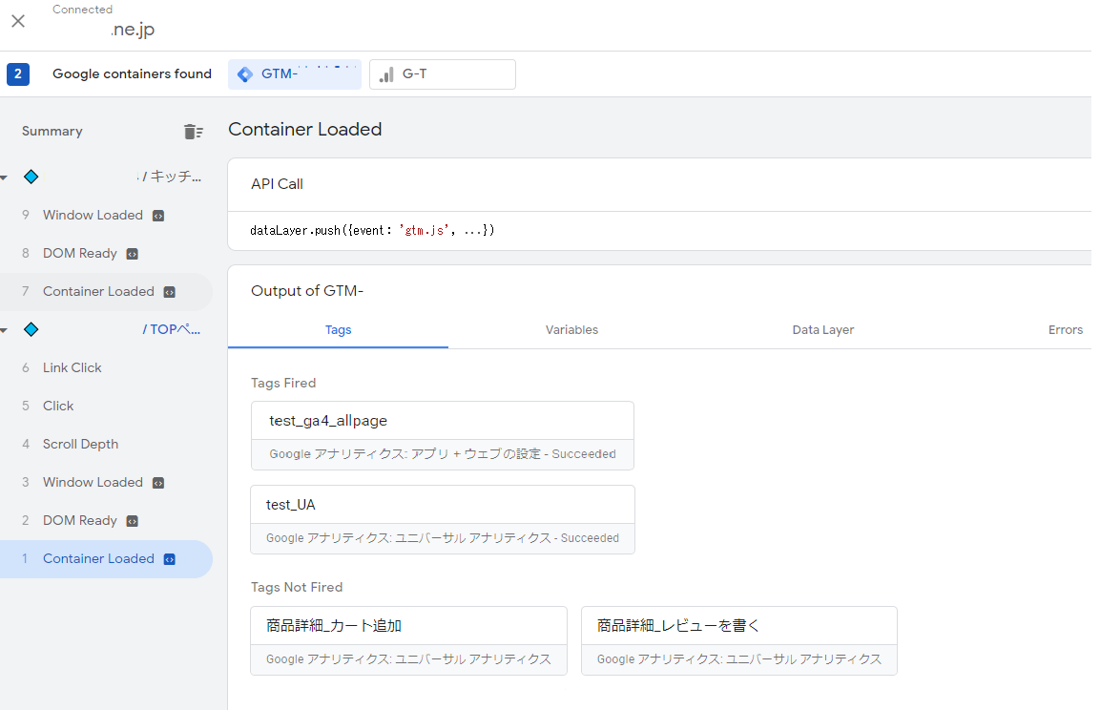Click the code icon beside event 2 DOM Ready

(133, 521)
